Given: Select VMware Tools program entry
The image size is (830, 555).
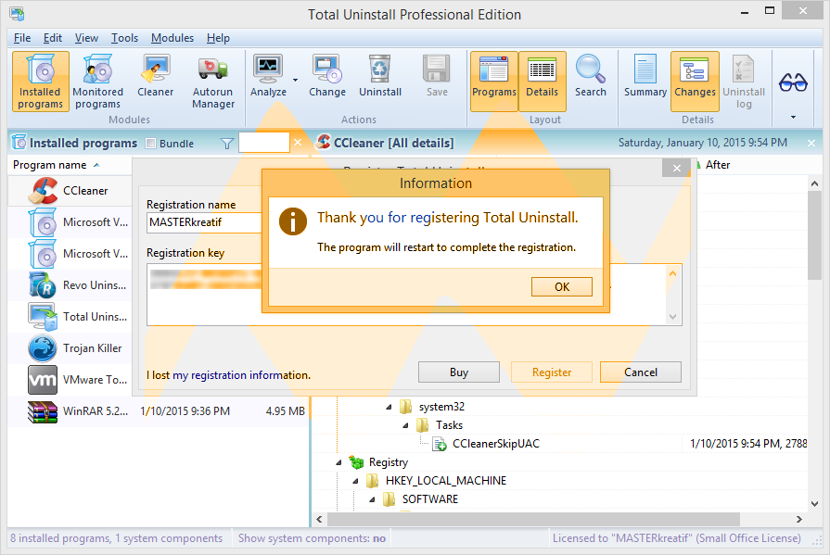Looking at the screenshot, I should pos(70,380).
